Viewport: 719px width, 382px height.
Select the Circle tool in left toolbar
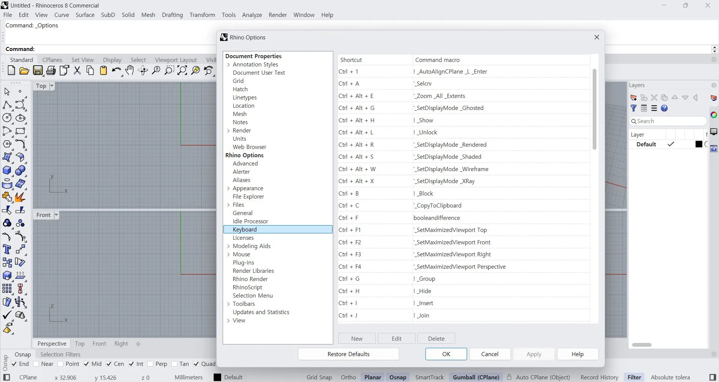(7, 118)
